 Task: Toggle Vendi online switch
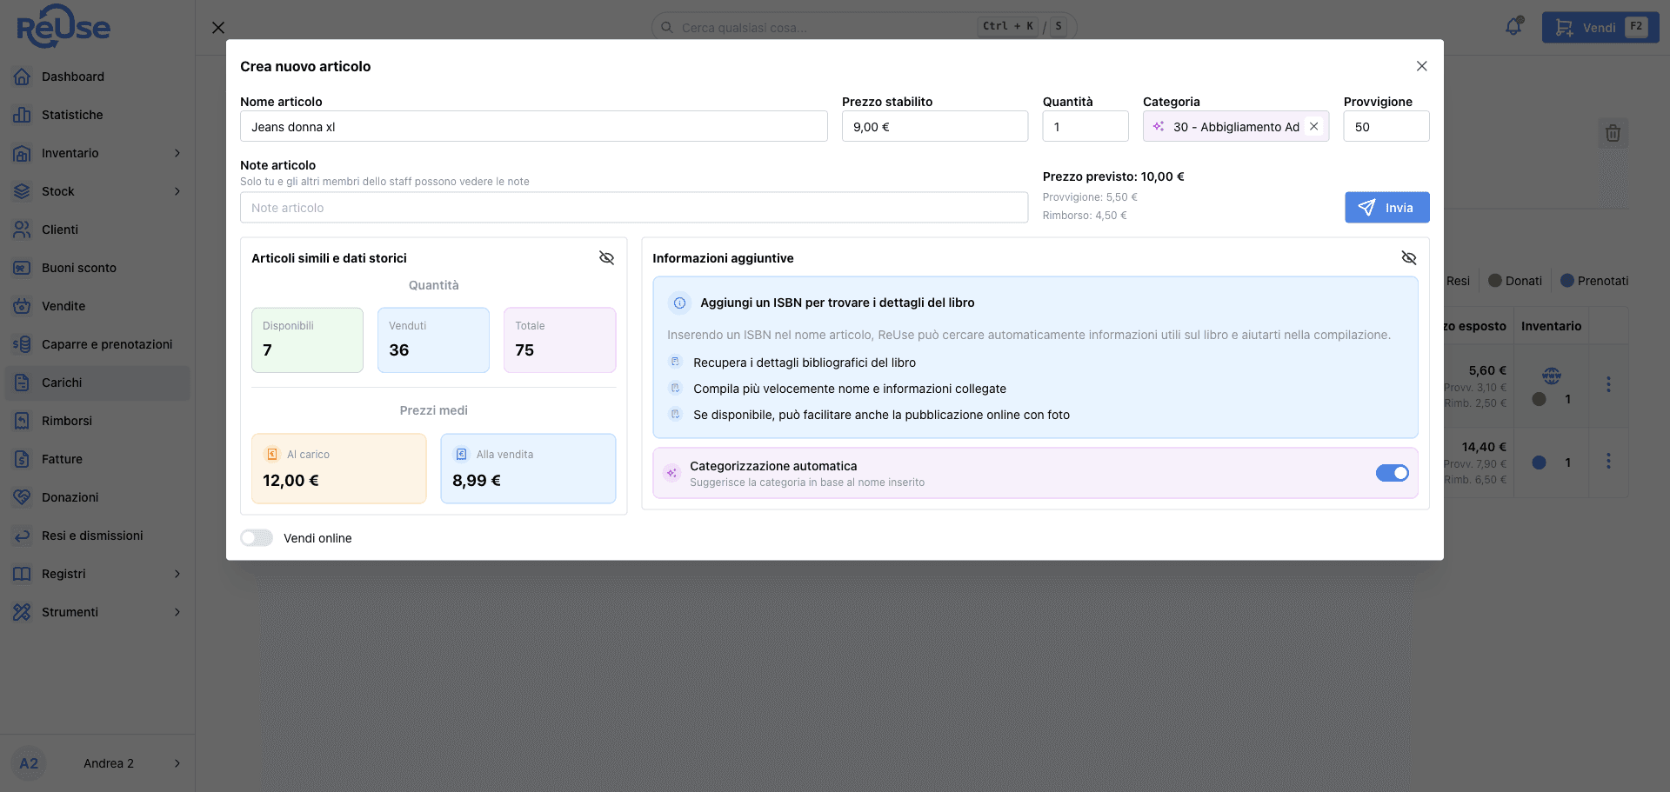click(x=257, y=538)
